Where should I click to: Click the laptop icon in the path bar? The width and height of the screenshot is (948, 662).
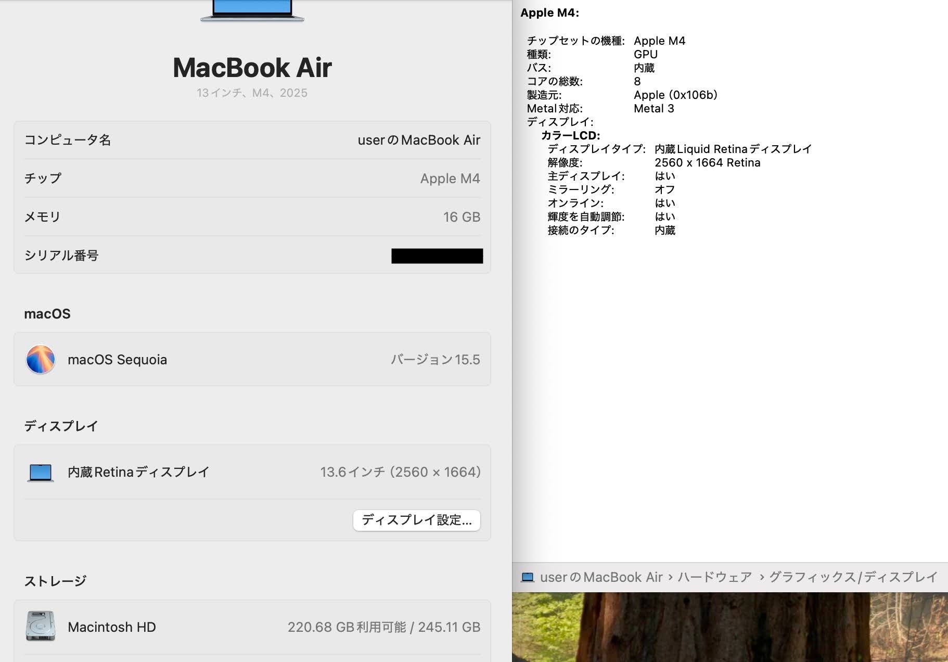click(528, 577)
